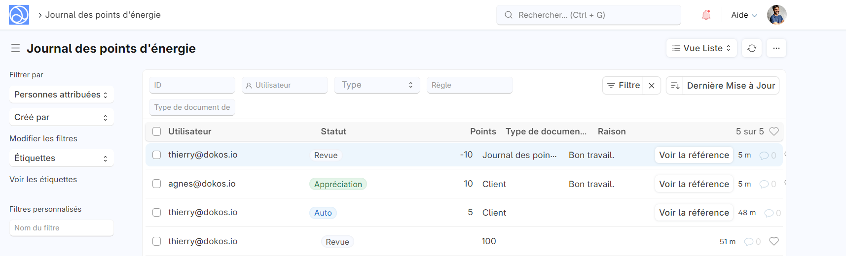Focus the ID filter field
Viewport: 846px width, 256px height.
192,85
